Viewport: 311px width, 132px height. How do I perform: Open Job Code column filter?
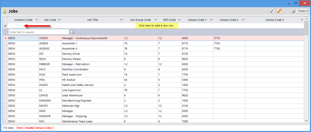click(59, 20)
